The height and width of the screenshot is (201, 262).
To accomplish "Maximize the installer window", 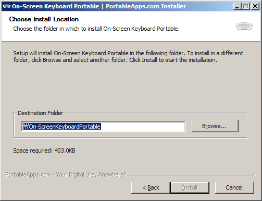I will 246,6.
